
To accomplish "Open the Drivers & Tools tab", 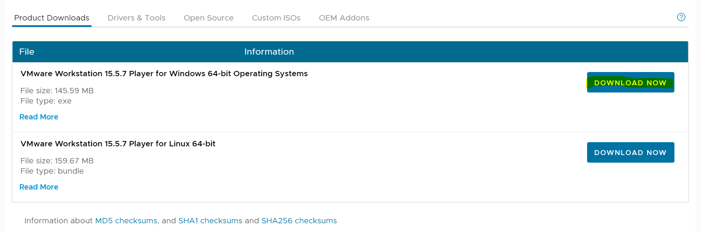I will tap(136, 18).
